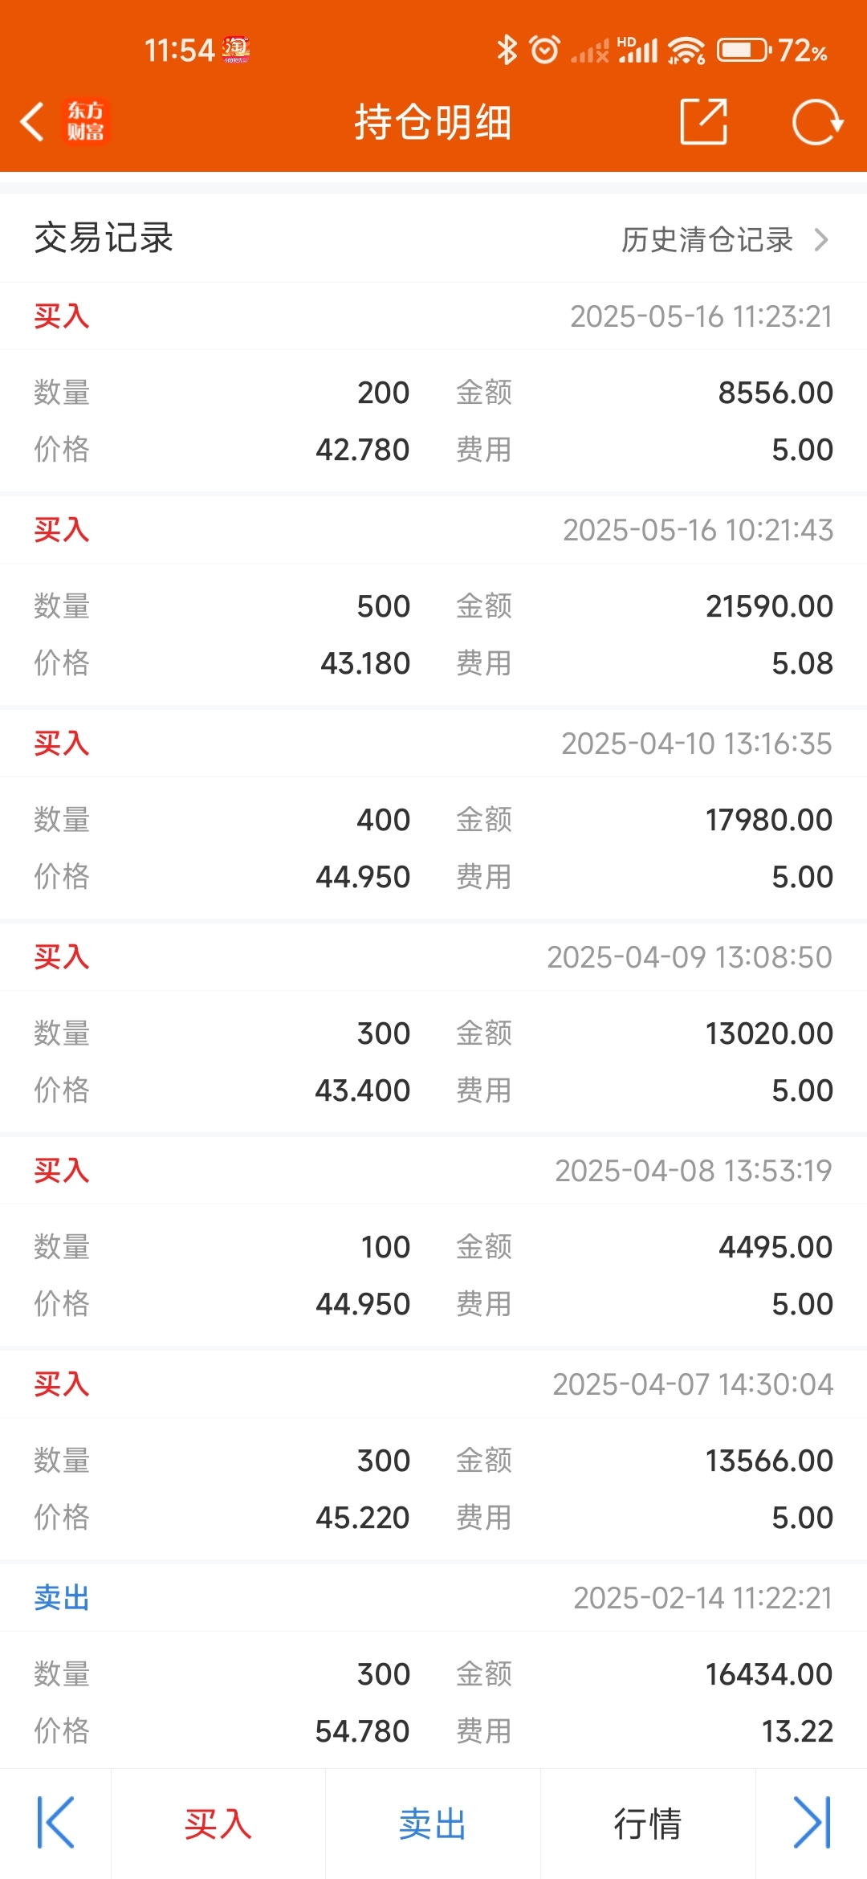Select the 13566.00 amount trade row

433,1455
